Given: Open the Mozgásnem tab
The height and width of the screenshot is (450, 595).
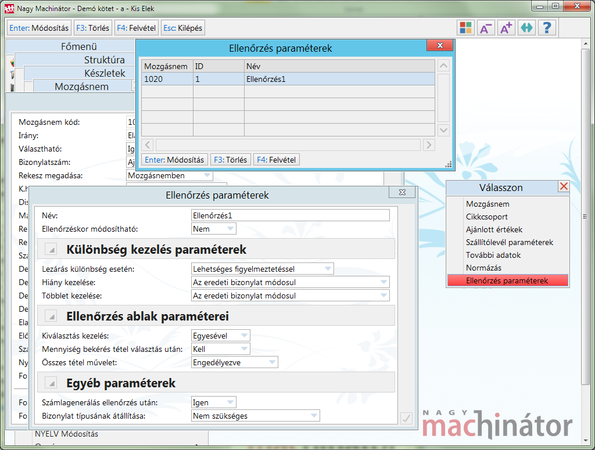Looking at the screenshot, I should (x=81, y=86).
